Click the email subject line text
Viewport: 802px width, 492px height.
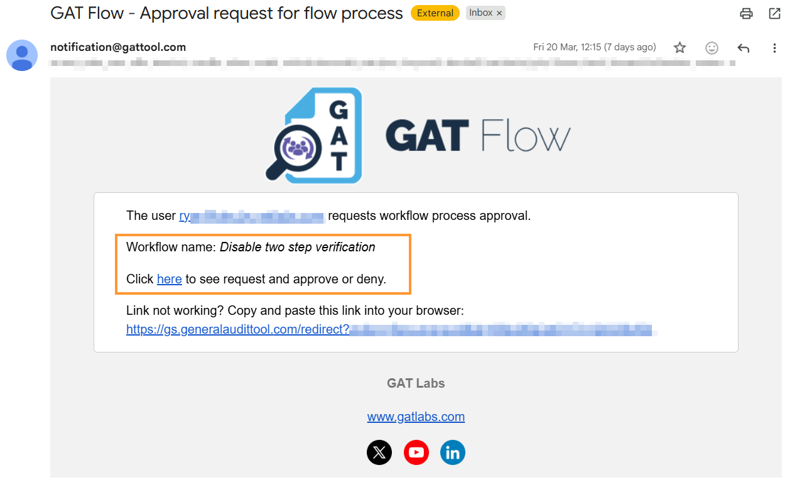(x=226, y=13)
